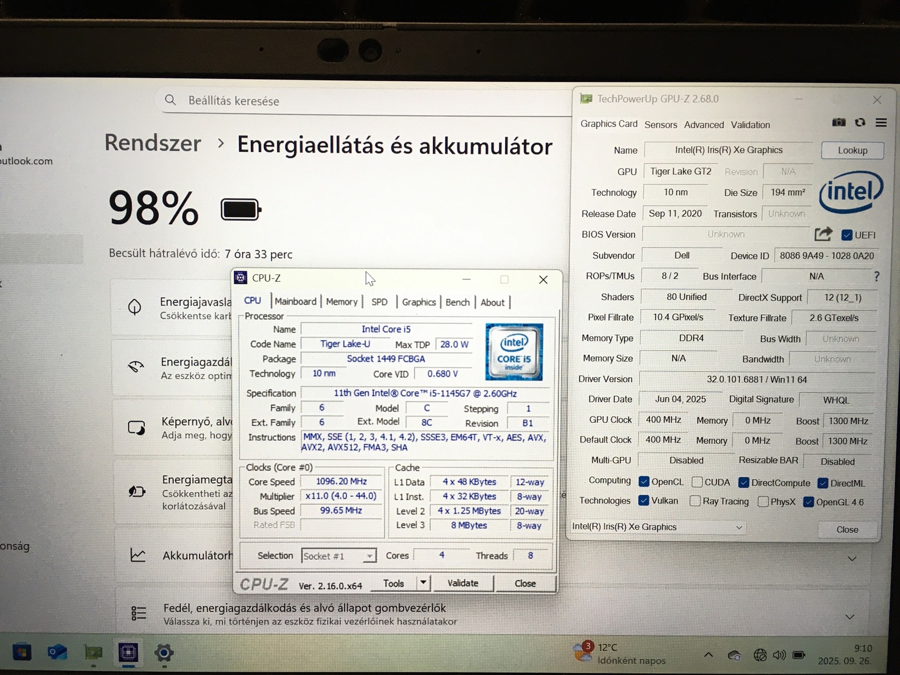Toggle the OpenCL checkbox
Image resolution: width=900 pixels, height=675 pixels.
tap(644, 481)
